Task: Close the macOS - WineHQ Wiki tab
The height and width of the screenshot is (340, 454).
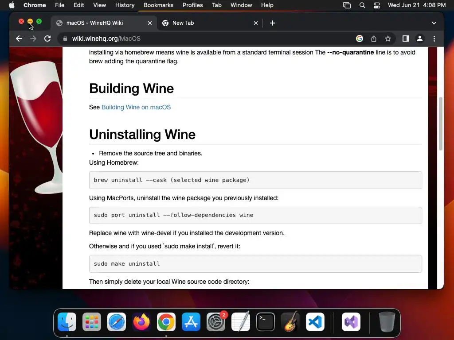Action: 150,23
